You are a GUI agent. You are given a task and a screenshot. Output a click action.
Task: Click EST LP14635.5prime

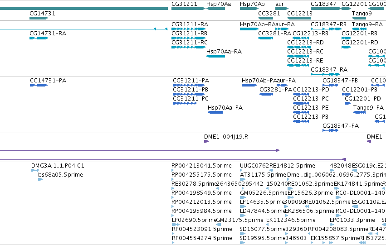pos(262,202)
